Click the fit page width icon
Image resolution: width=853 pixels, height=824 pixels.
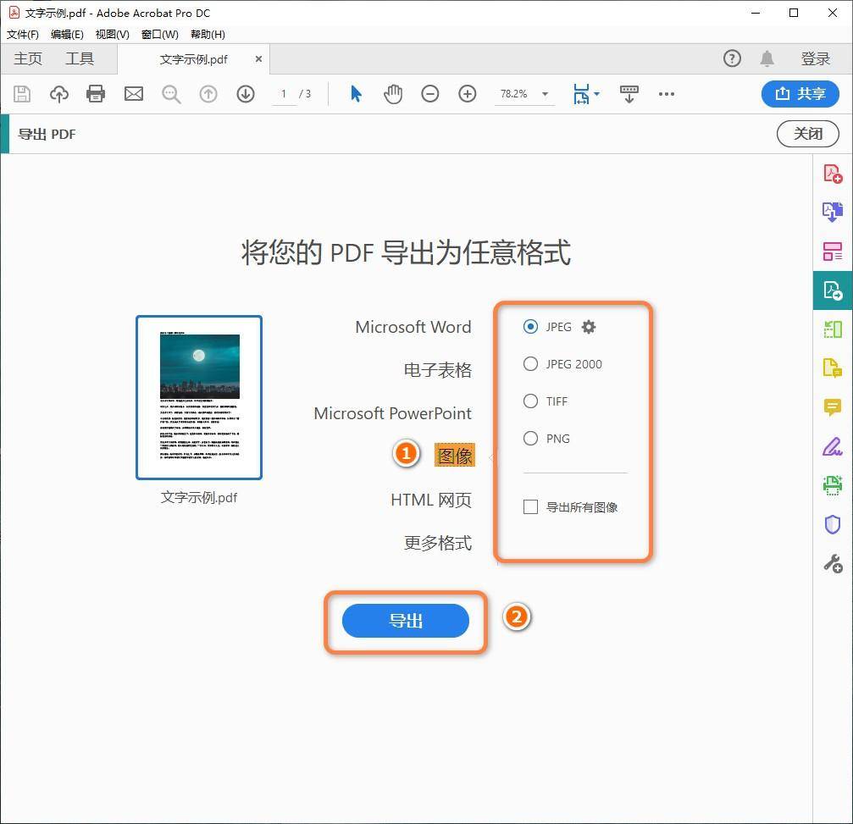point(581,94)
